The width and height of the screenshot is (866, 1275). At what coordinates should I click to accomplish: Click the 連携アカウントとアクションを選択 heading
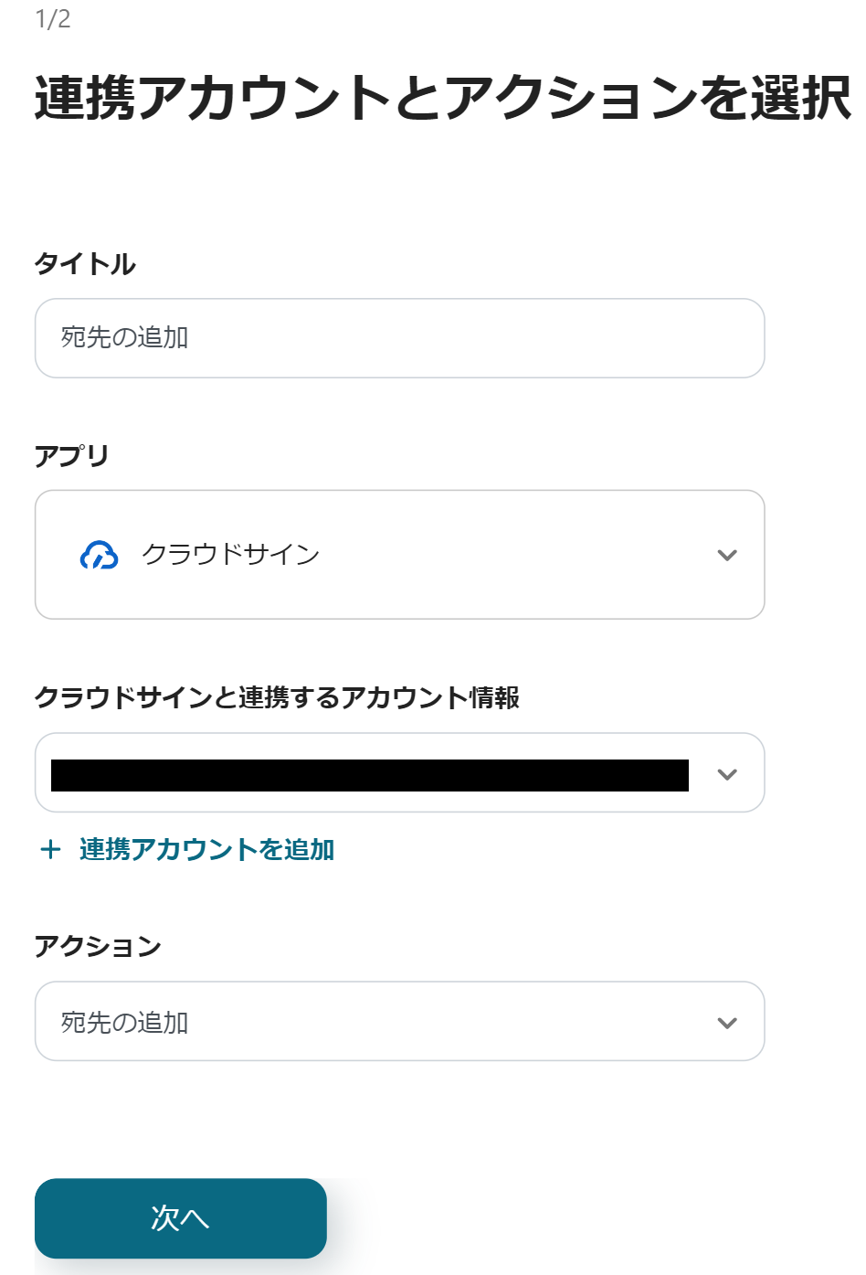tap(442, 98)
